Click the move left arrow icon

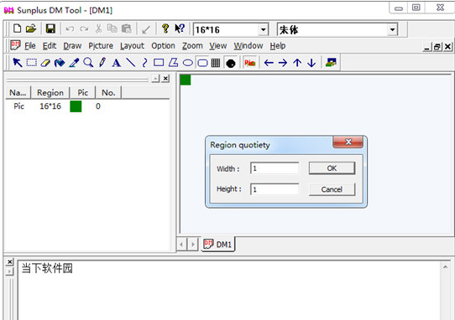pos(269,63)
